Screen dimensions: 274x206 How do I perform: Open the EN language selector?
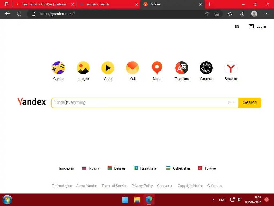[237, 27]
